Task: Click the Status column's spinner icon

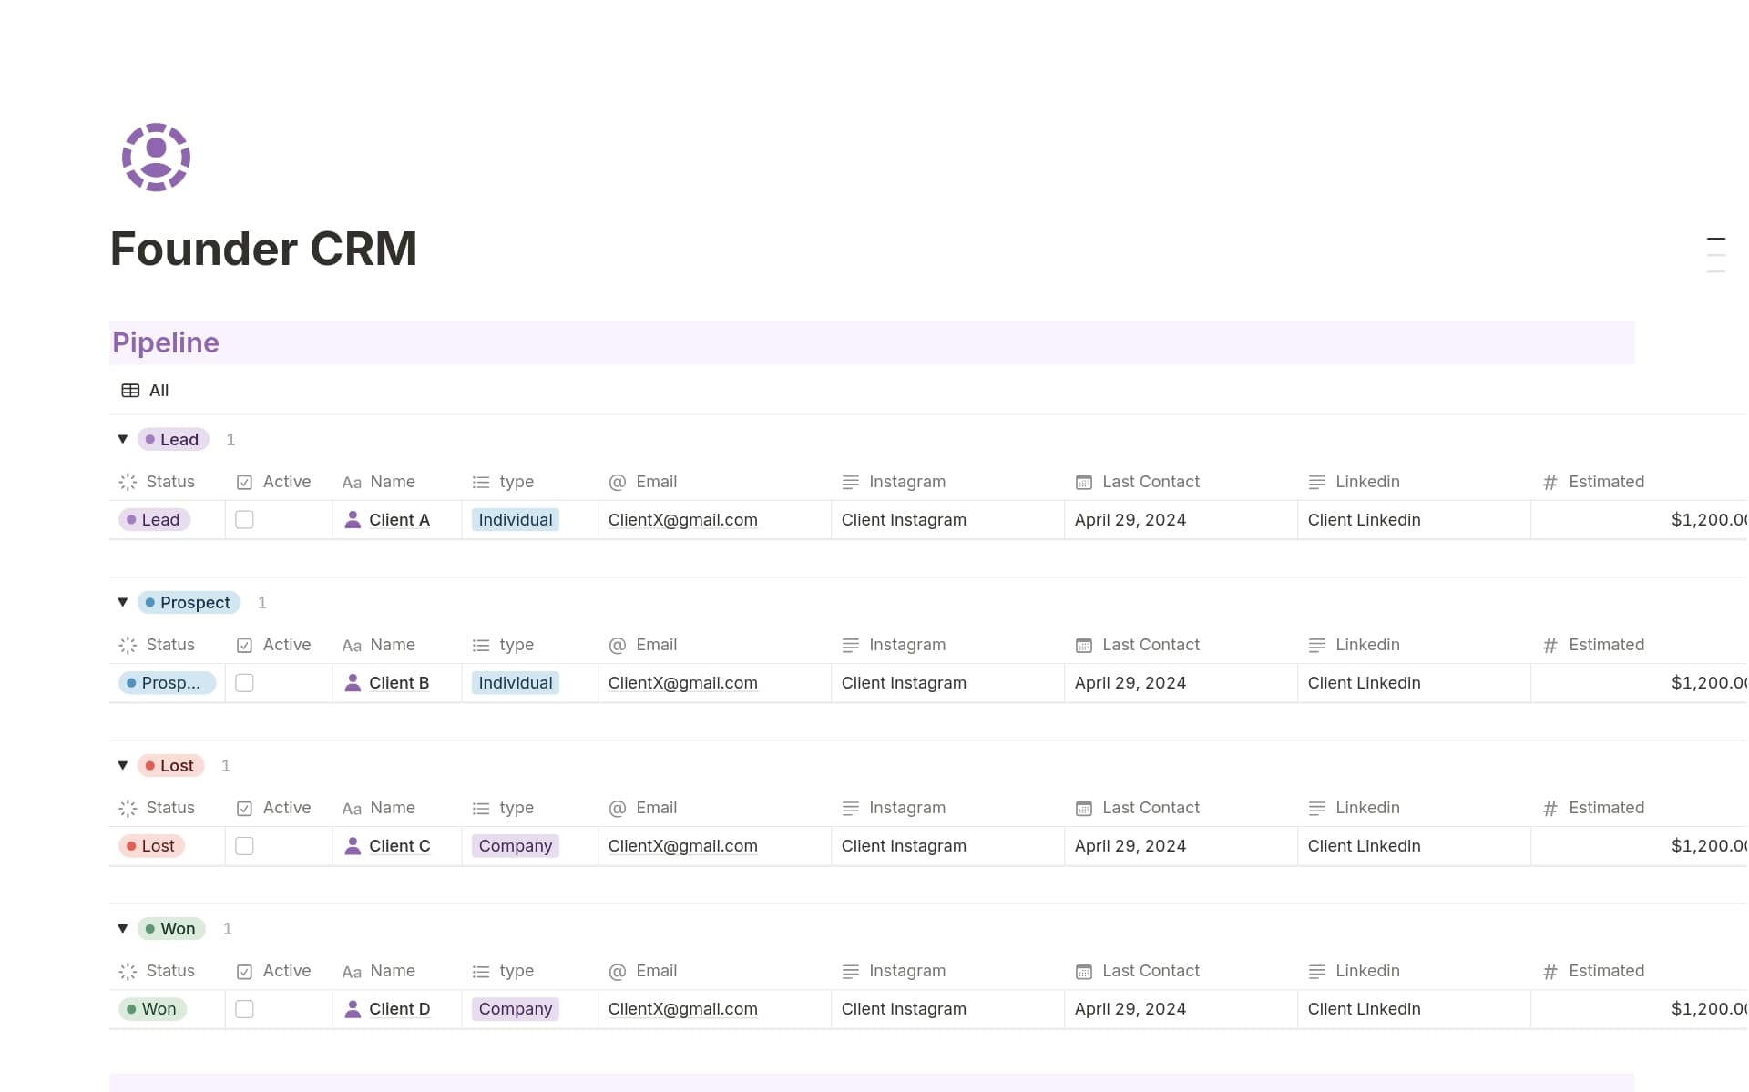Action: (128, 482)
